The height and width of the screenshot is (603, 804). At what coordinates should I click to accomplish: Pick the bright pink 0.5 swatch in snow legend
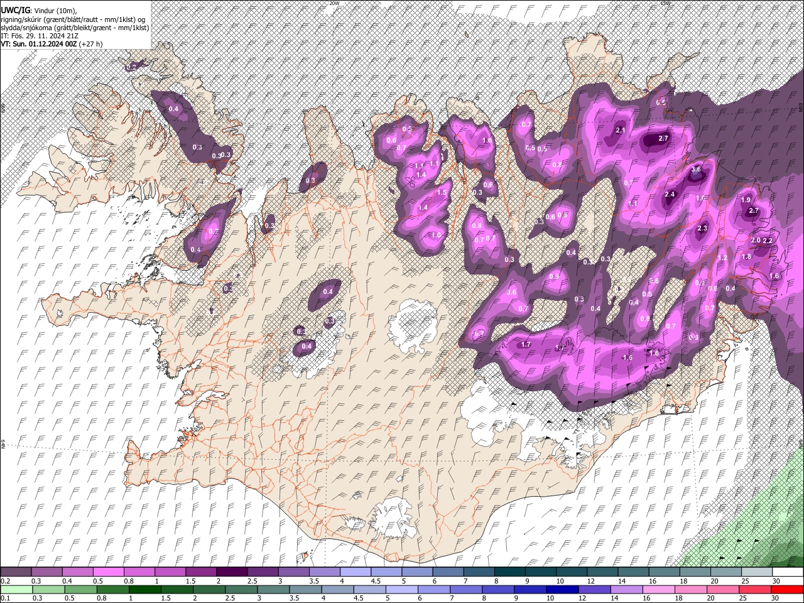[108, 572]
